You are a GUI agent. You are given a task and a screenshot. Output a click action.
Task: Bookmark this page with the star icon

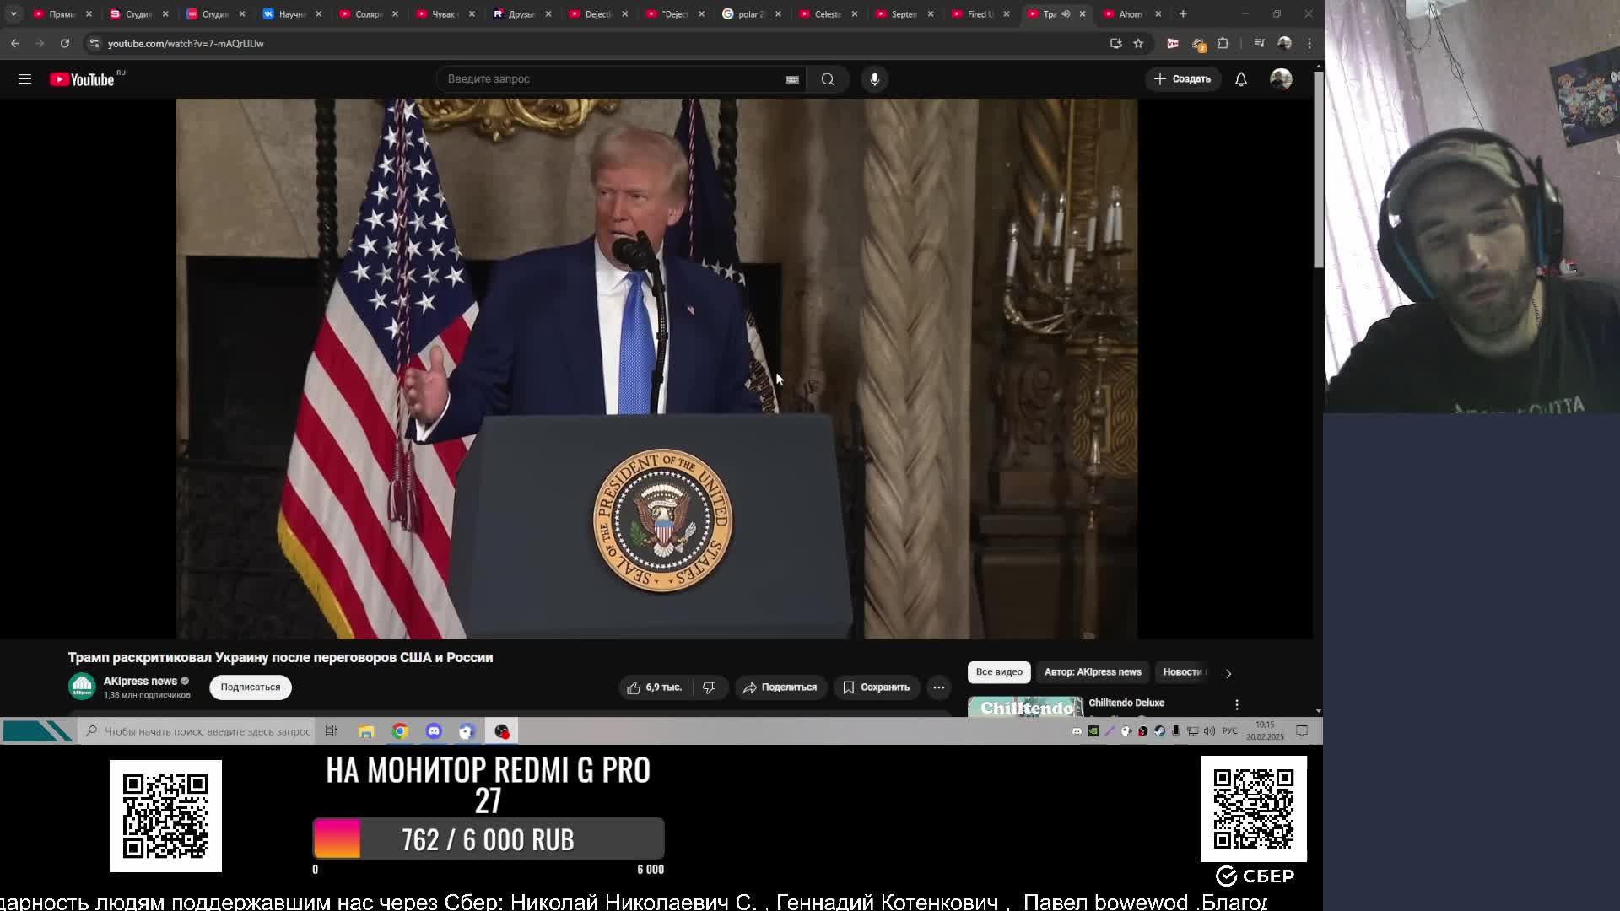pyautogui.click(x=1138, y=43)
